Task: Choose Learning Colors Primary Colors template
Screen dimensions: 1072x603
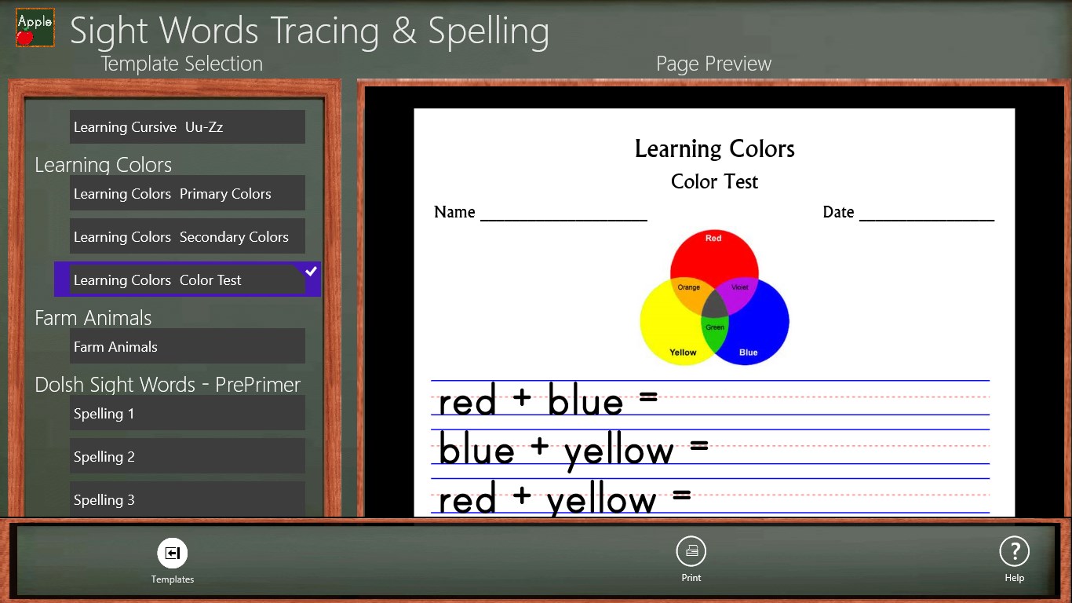Action: 187,194
